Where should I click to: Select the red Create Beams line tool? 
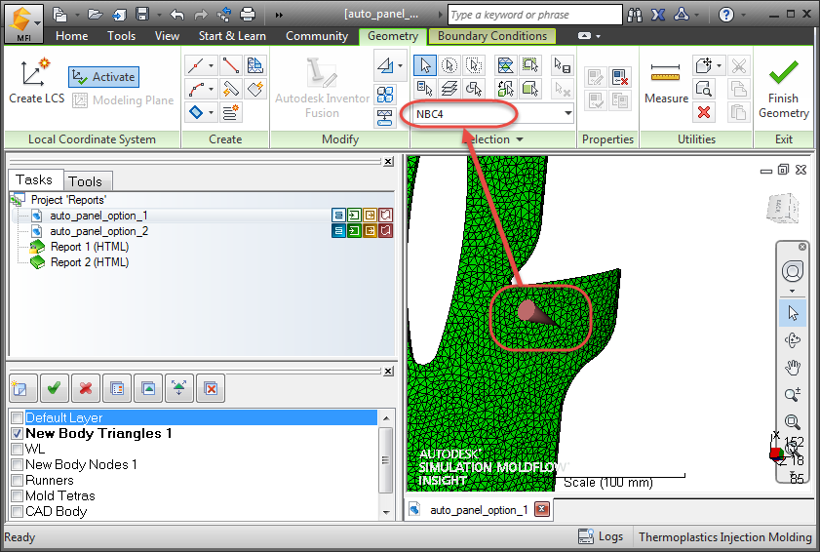(231, 66)
